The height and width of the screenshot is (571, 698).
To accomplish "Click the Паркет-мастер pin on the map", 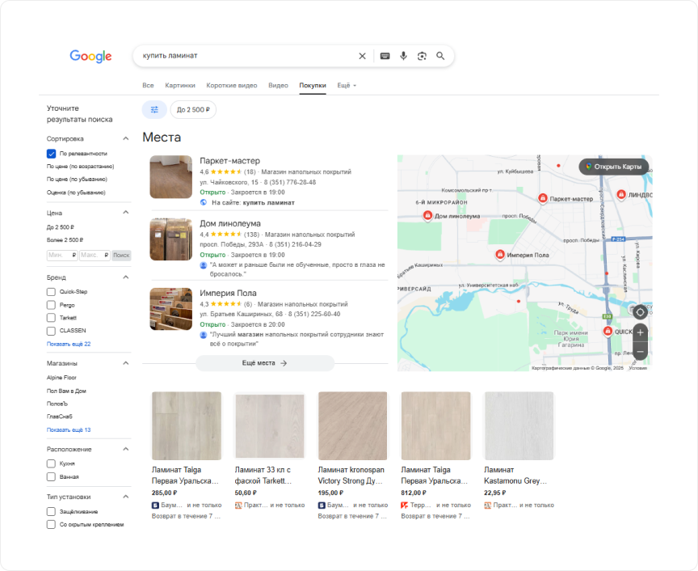I will [543, 197].
